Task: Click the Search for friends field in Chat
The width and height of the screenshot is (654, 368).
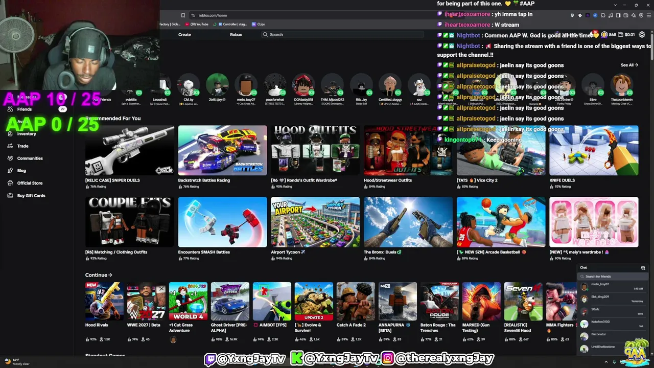Action: (x=613, y=277)
